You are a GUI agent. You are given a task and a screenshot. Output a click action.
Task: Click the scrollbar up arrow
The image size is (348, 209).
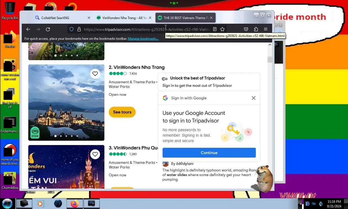270,45
